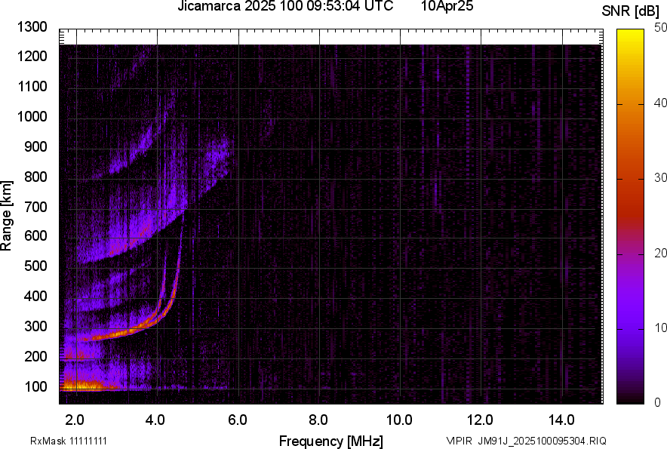Click the range tick label '1000'
The image size is (667, 449).
pyautogui.click(x=32, y=116)
